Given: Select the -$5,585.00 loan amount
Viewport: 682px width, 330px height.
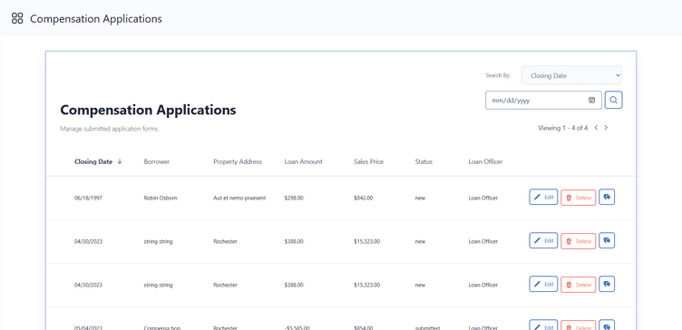Looking at the screenshot, I should coord(297,328).
